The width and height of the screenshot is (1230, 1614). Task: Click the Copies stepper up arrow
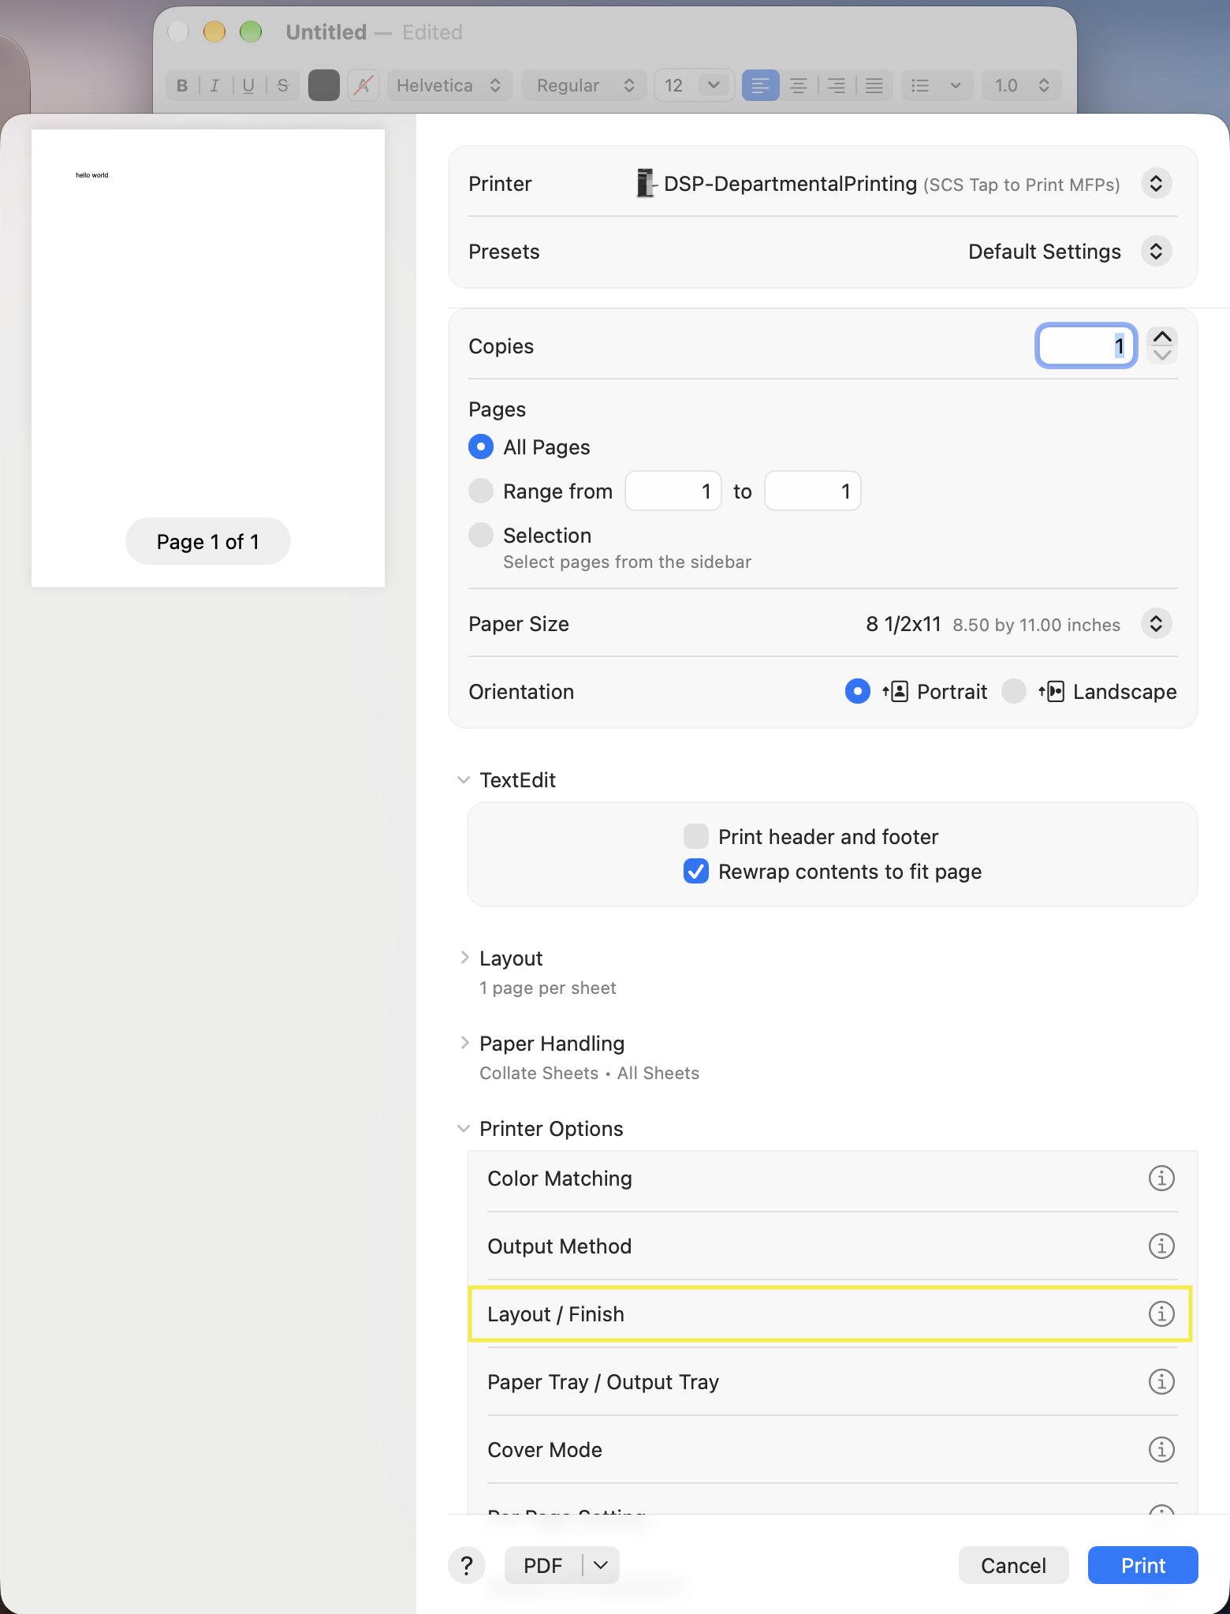coord(1162,337)
